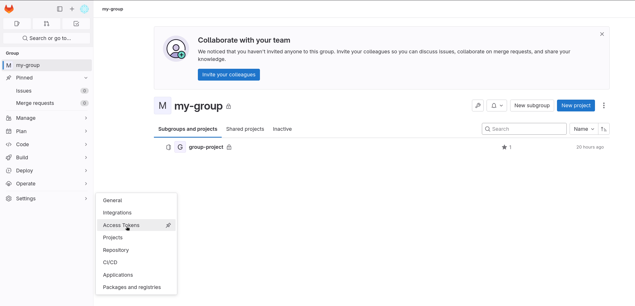The image size is (635, 306).
Task: Toggle ascending sort order for projects
Action: tap(604, 129)
